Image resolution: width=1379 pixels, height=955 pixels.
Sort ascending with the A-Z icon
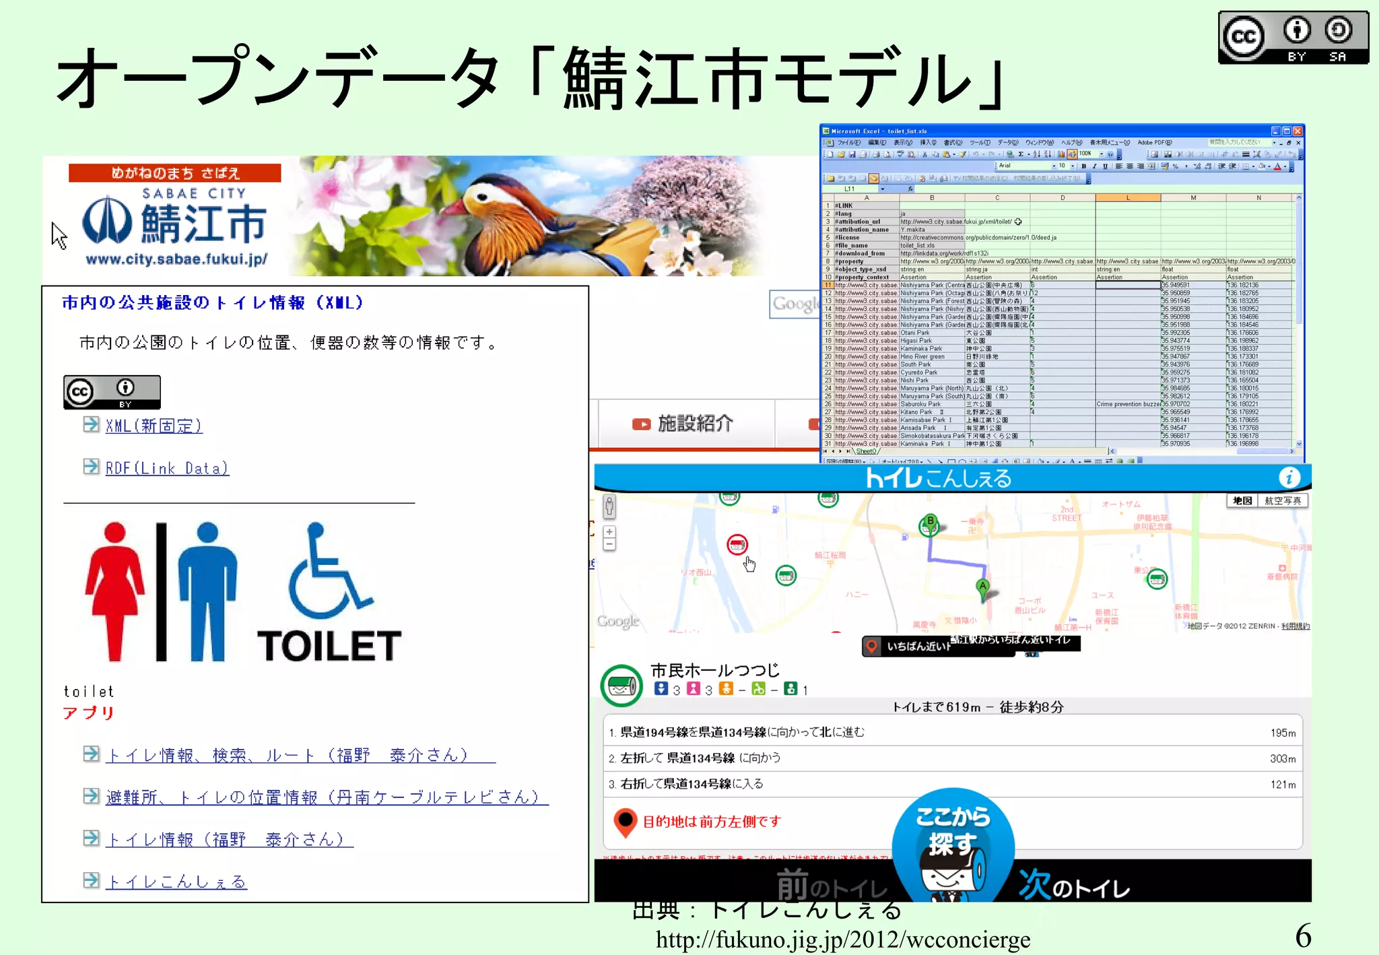(1037, 154)
